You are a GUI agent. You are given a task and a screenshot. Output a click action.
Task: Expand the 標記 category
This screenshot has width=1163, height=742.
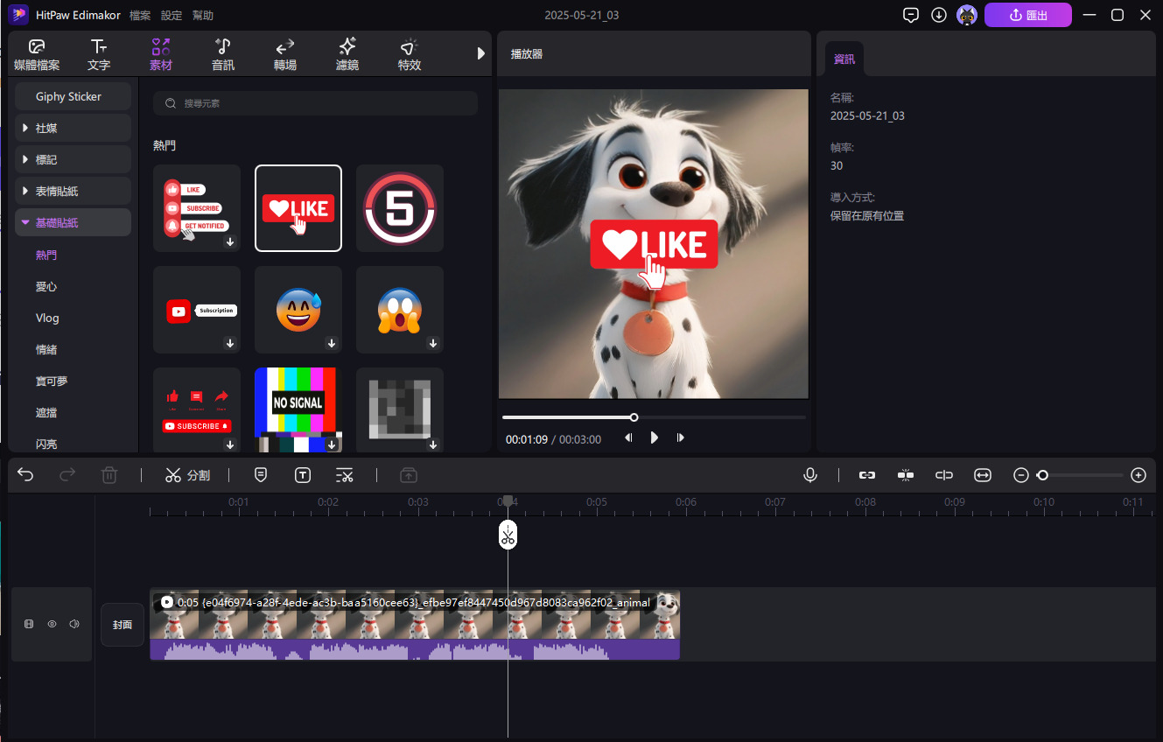tap(74, 159)
